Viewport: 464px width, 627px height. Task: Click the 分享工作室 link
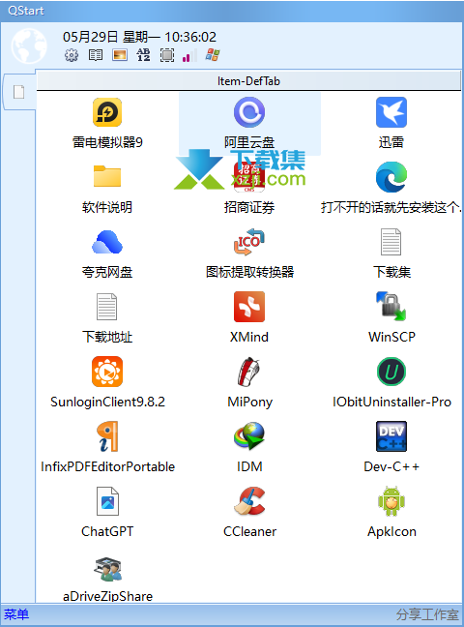427,614
